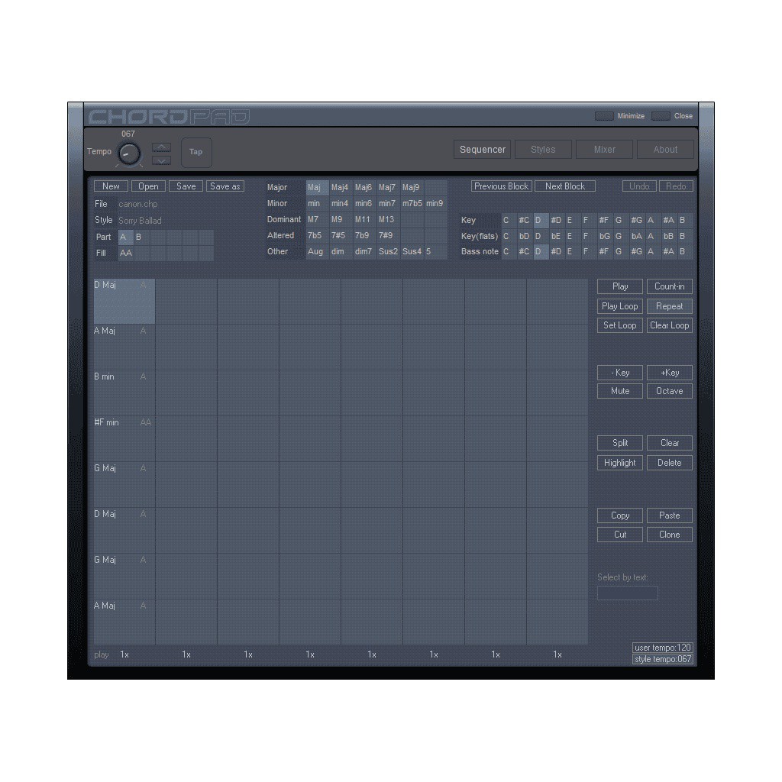Open the Mixer tab
Image resolution: width=782 pixels, height=782 pixels.
pos(605,150)
